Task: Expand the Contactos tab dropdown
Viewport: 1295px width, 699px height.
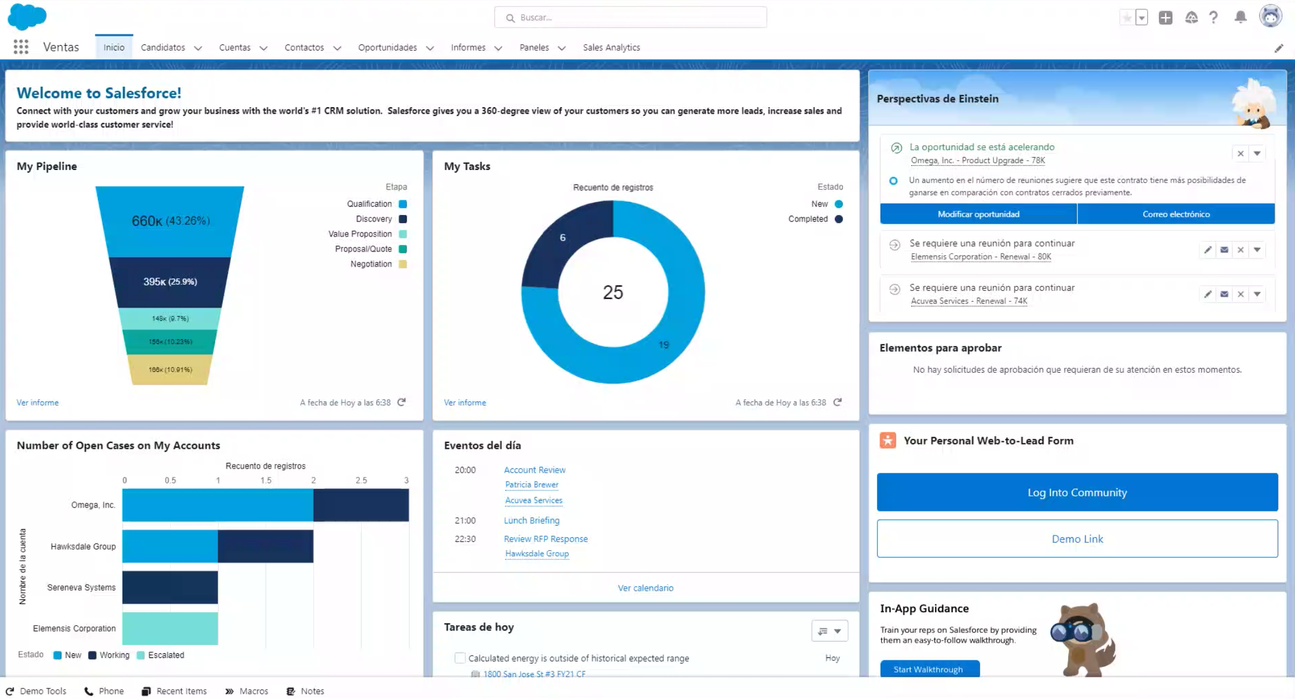Action: pos(337,48)
